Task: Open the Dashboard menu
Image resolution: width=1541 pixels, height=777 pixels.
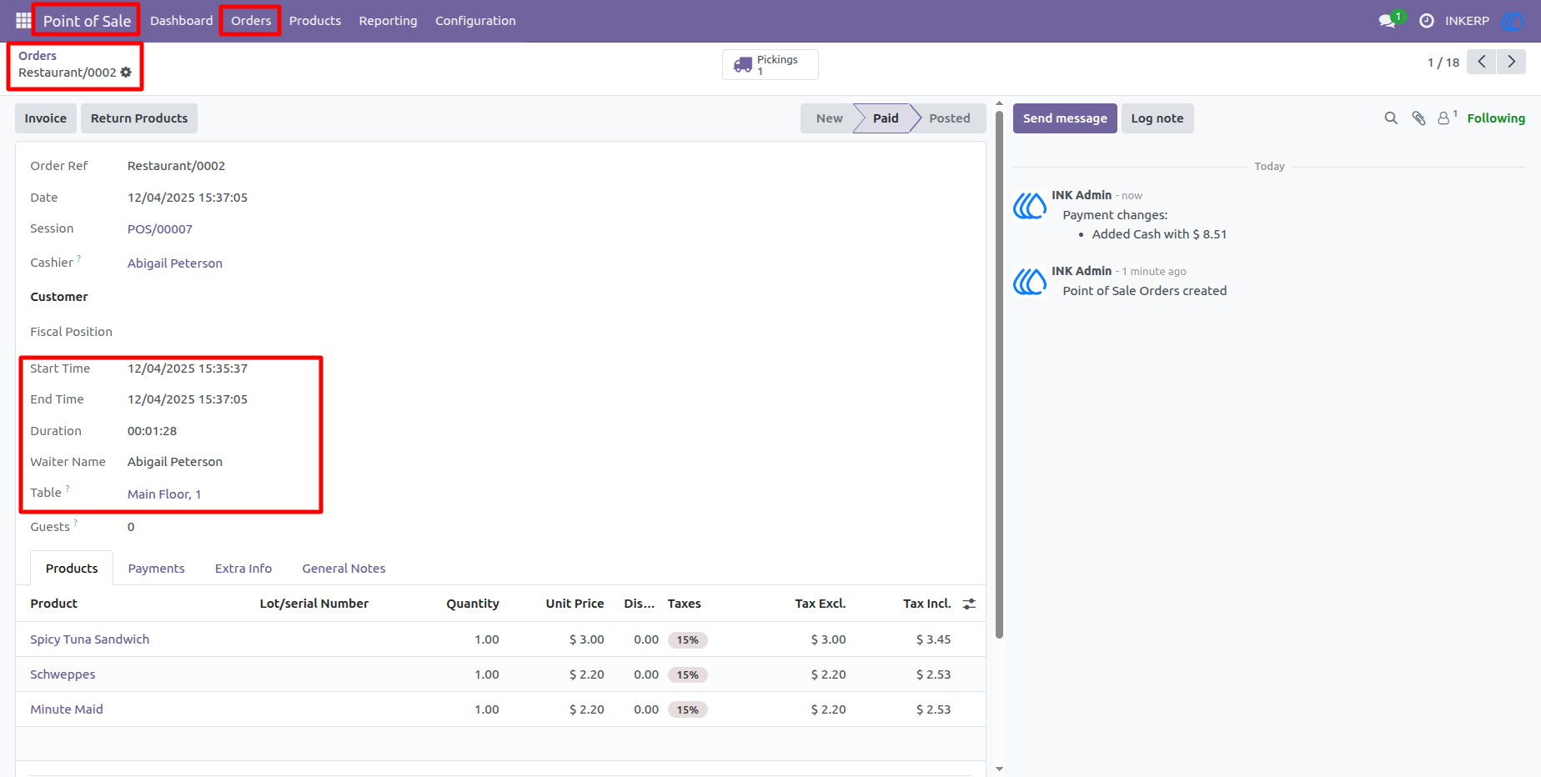Action: 182,21
